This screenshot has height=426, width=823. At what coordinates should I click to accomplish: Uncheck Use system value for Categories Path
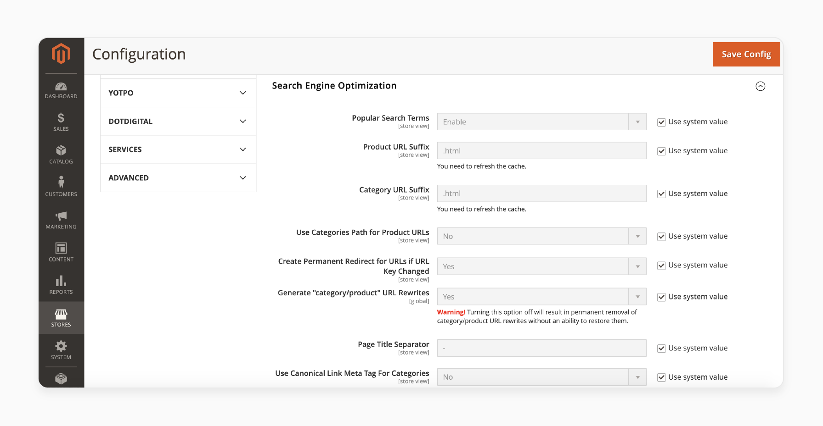tap(661, 237)
